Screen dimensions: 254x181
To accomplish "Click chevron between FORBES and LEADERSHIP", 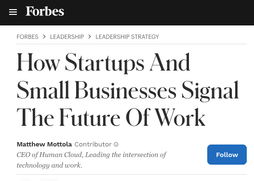I will click(44, 36).
